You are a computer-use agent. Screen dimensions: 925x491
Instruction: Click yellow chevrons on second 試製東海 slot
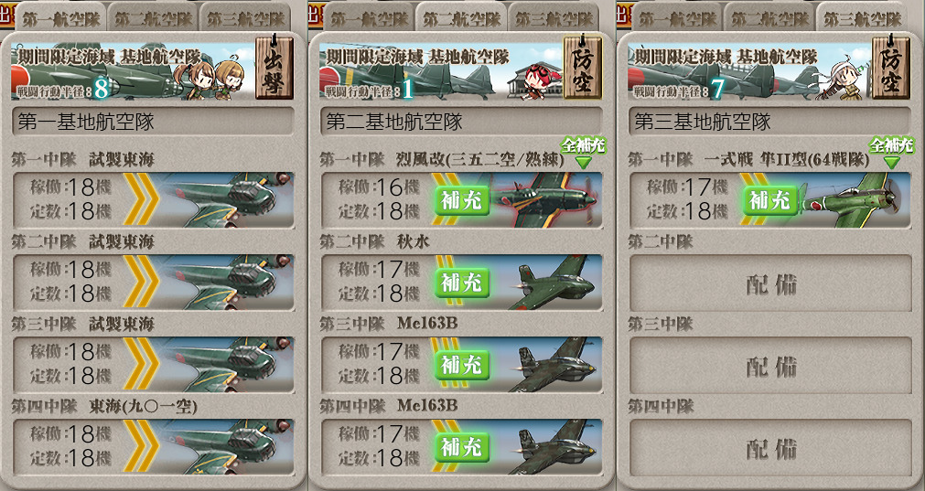point(140,283)
